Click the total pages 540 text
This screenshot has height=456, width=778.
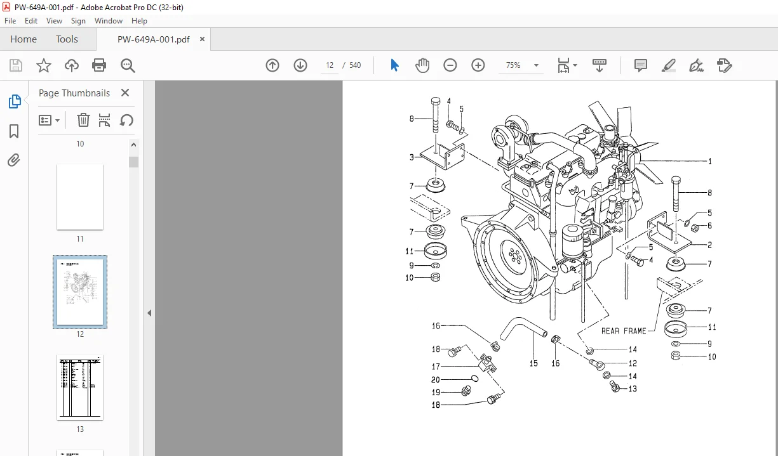click(355, 65)
